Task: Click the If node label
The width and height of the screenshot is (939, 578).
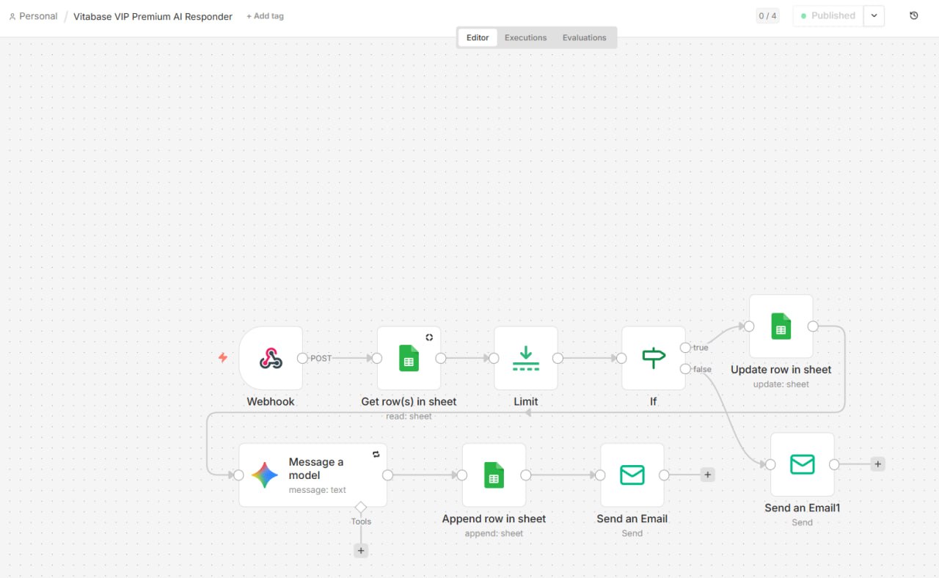Action: [x=653, y=402]
